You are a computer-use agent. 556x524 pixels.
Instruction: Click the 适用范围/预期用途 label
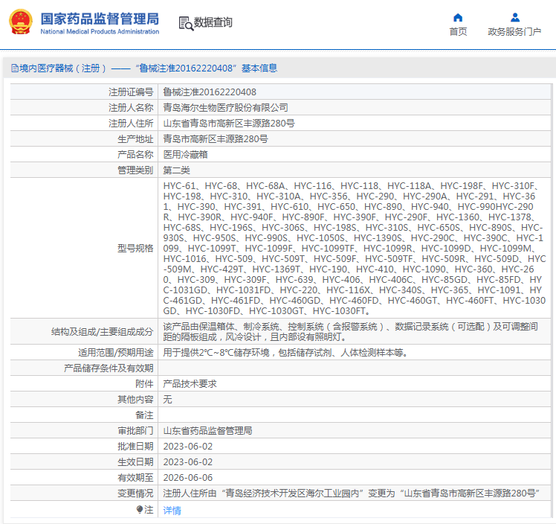click(116, 353)
